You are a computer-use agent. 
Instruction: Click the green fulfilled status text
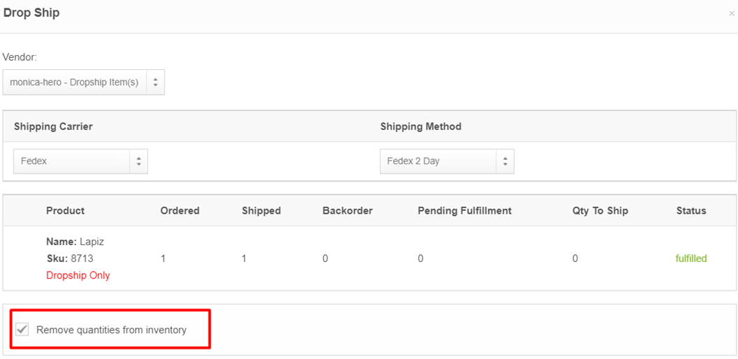[691, 258]
